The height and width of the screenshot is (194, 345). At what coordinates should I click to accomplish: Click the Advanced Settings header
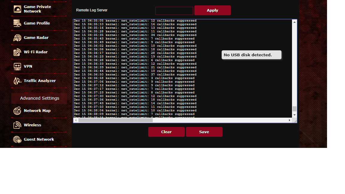click(39, 98)
